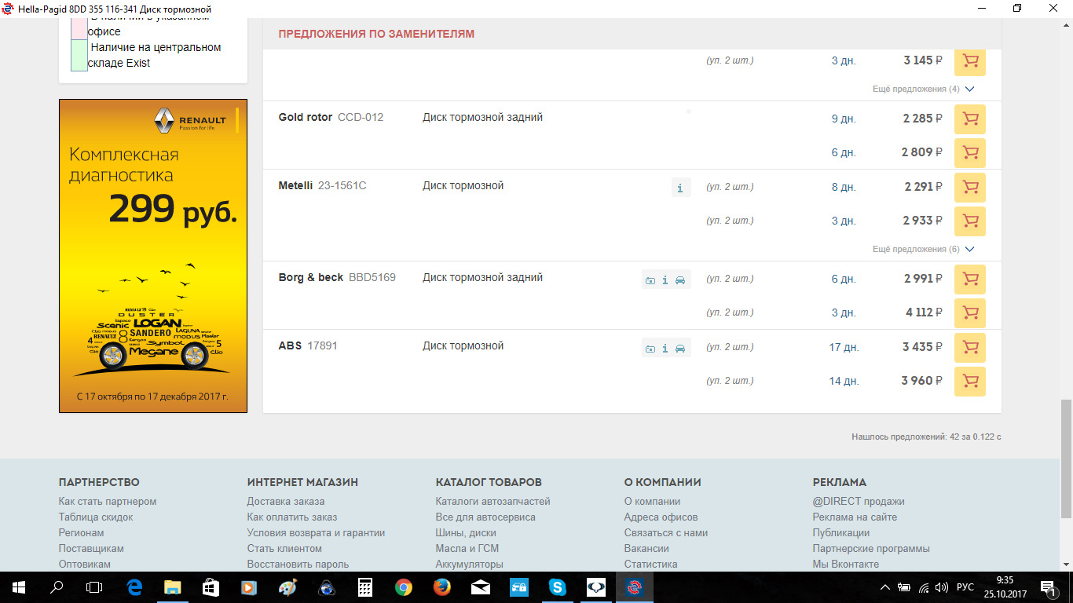The image size is (1073, 603).
Task: Follow the 'Как стать партнером' link
Action: [x=108, y=502]
